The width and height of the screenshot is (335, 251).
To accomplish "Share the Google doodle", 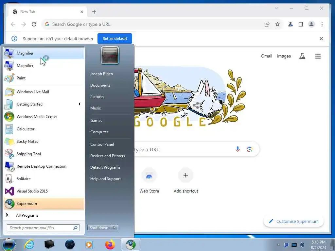I will [x=196, y=105].
